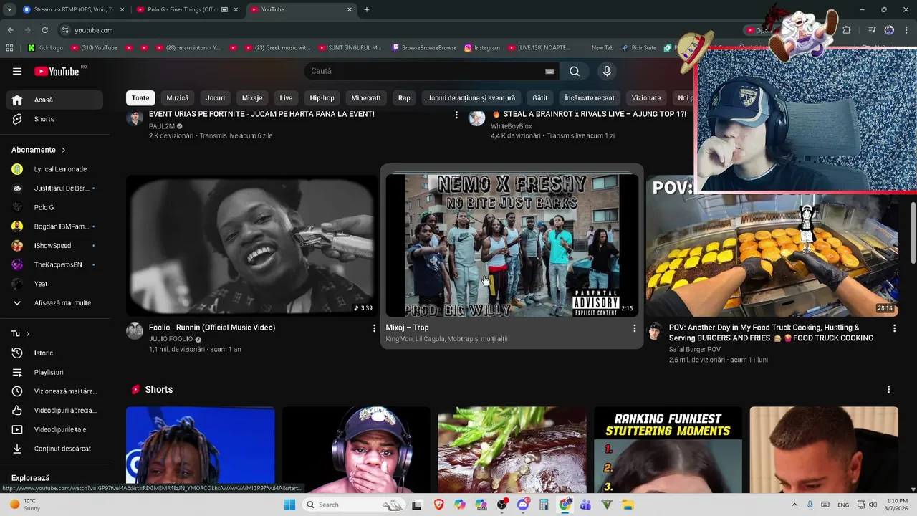
Task: Start voice search with microphone icon
Action: point(607,71)
